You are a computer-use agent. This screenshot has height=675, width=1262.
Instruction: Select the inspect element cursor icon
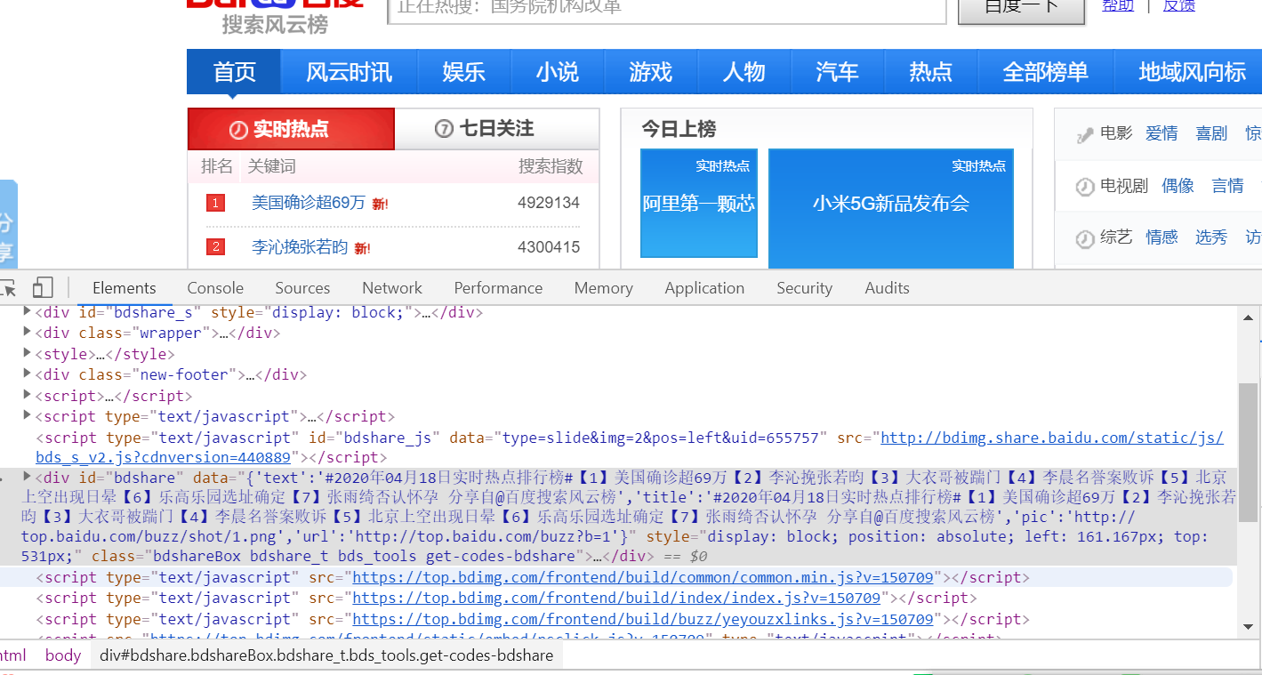pos(8,288)
